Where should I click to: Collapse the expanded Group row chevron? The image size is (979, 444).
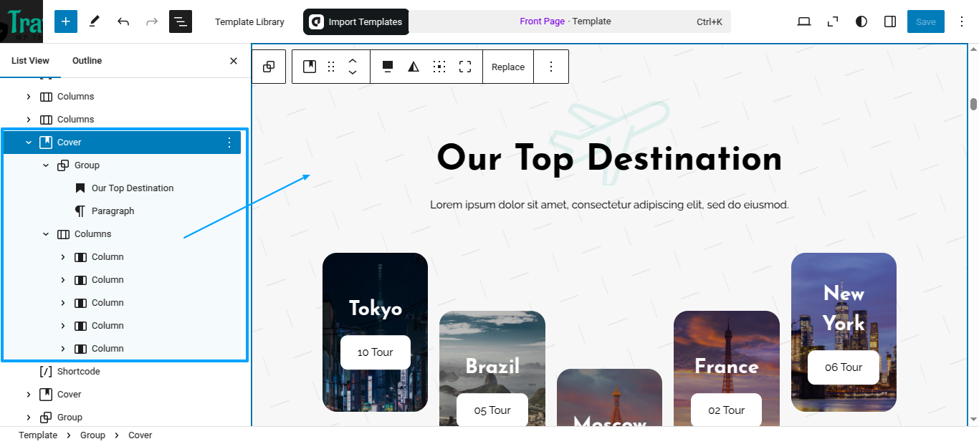click(x=46, y=165)
